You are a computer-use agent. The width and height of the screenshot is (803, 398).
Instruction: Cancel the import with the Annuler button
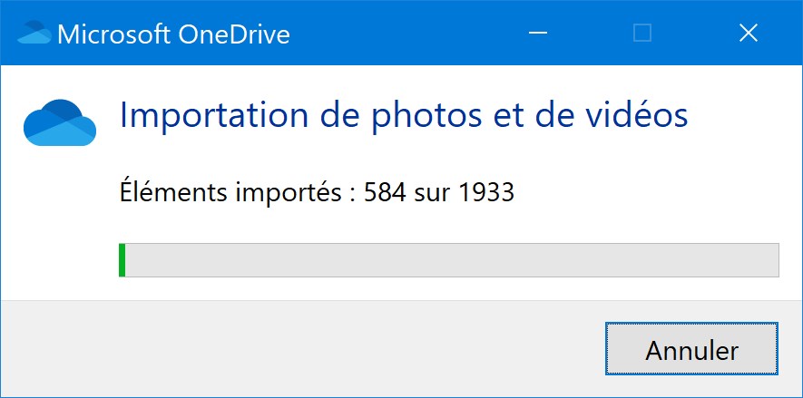pos(691,348)
